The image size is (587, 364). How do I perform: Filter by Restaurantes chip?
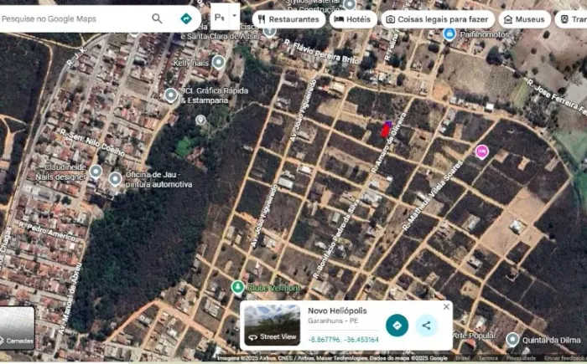tap(289, 19)
